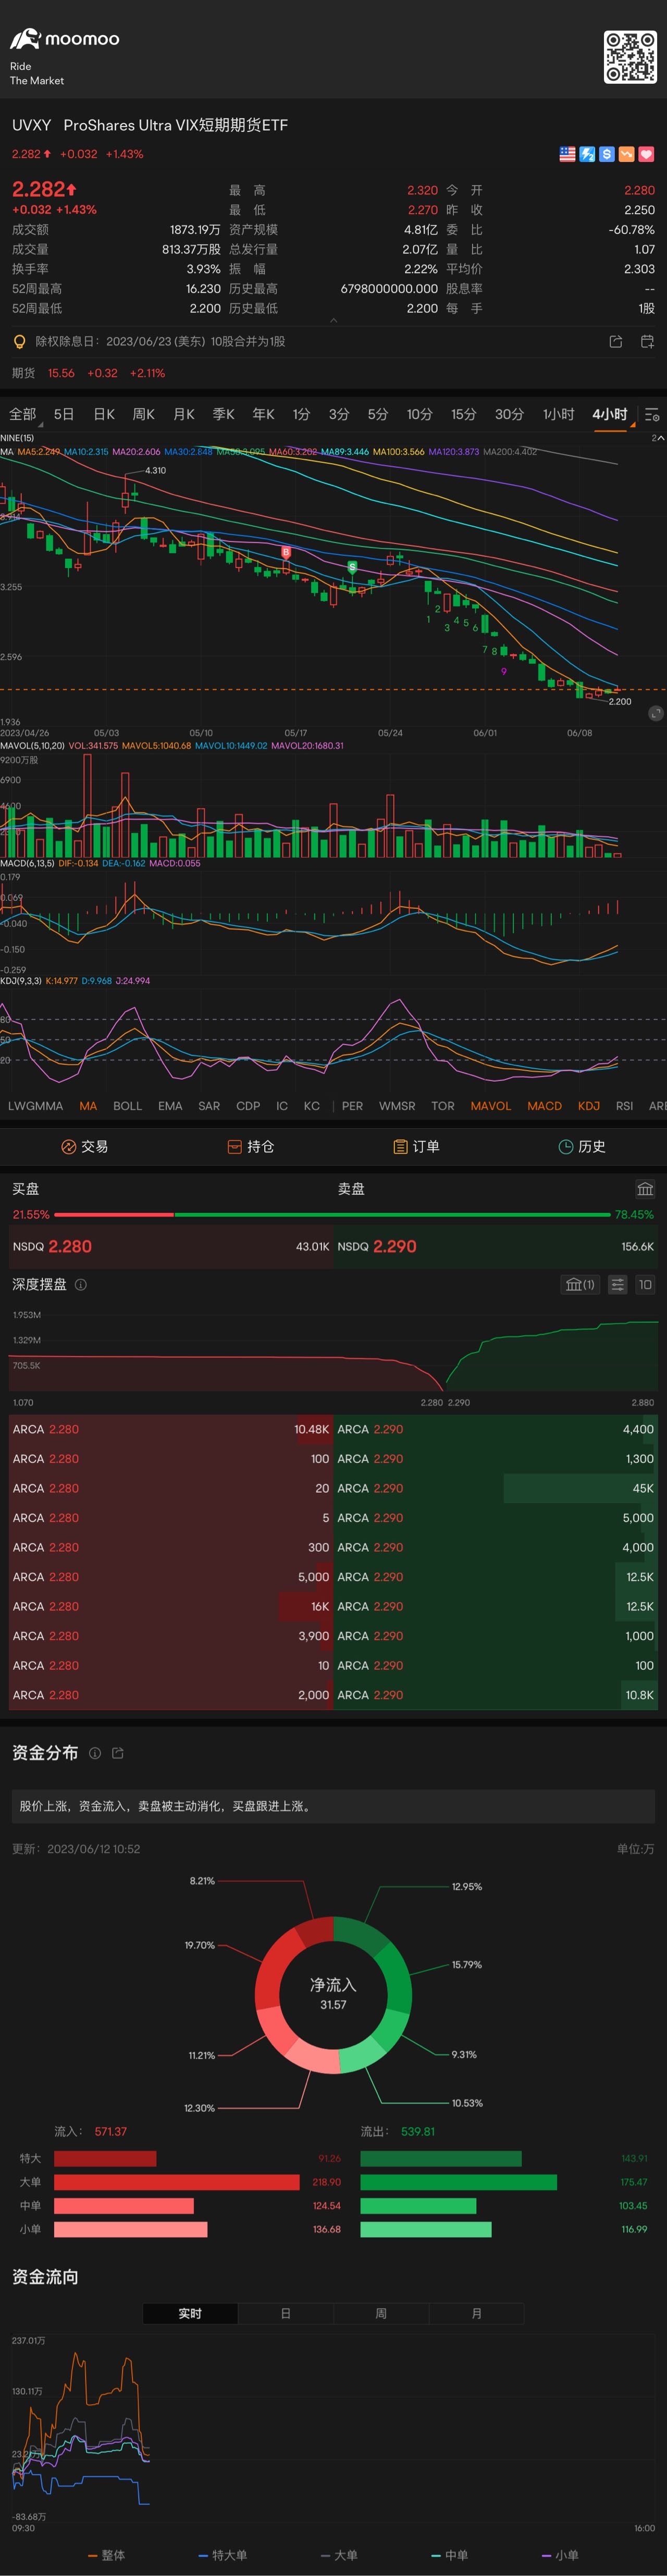
Task: Switch to the 季K chart tab
Action: click(224, 414)
